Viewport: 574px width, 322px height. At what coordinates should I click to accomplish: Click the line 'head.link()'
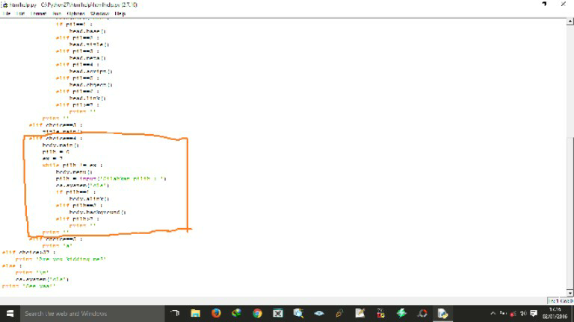coord(87,98)
